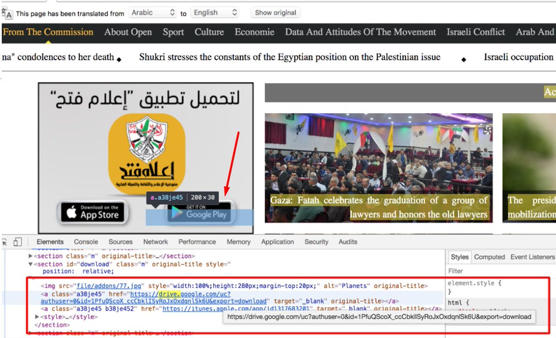Click the file/addons/77.jpg src link
Image resolution: width=556 pixels, height=338 pixels.
coord(110,286)
